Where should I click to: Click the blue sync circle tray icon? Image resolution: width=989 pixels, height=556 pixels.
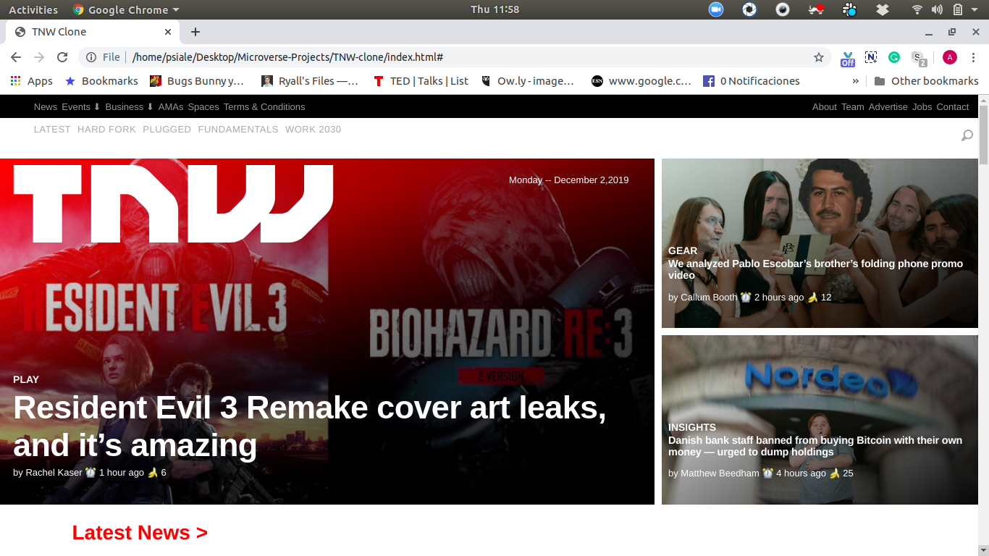click(x=749, y=9)
